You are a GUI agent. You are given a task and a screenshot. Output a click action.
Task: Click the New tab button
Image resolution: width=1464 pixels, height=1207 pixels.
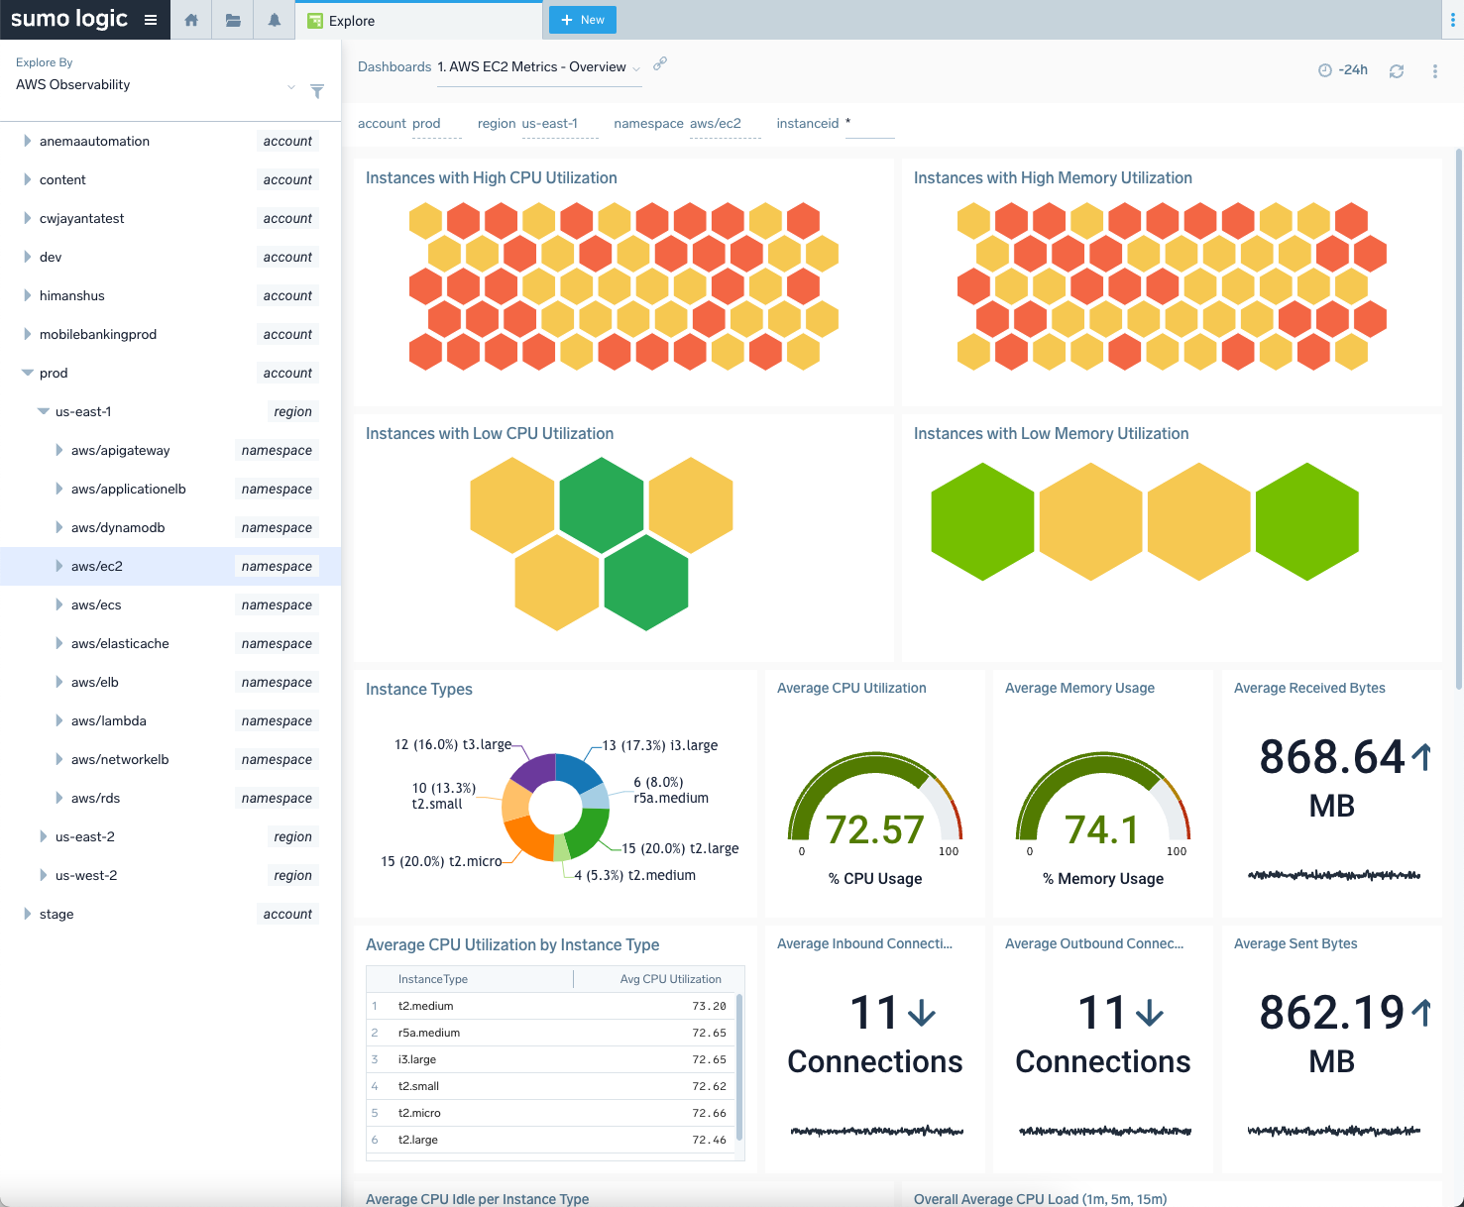583,20
